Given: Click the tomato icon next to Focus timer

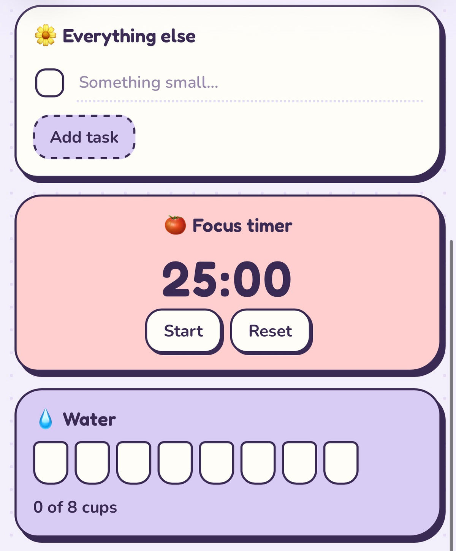Looking at the screenshot, I should click(175, 225).
